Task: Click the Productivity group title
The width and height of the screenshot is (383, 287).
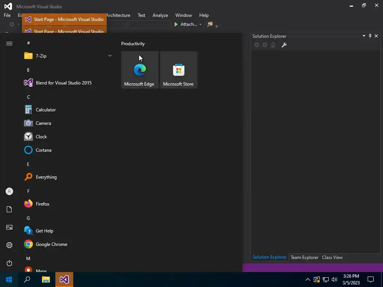Action: (133, 44)
